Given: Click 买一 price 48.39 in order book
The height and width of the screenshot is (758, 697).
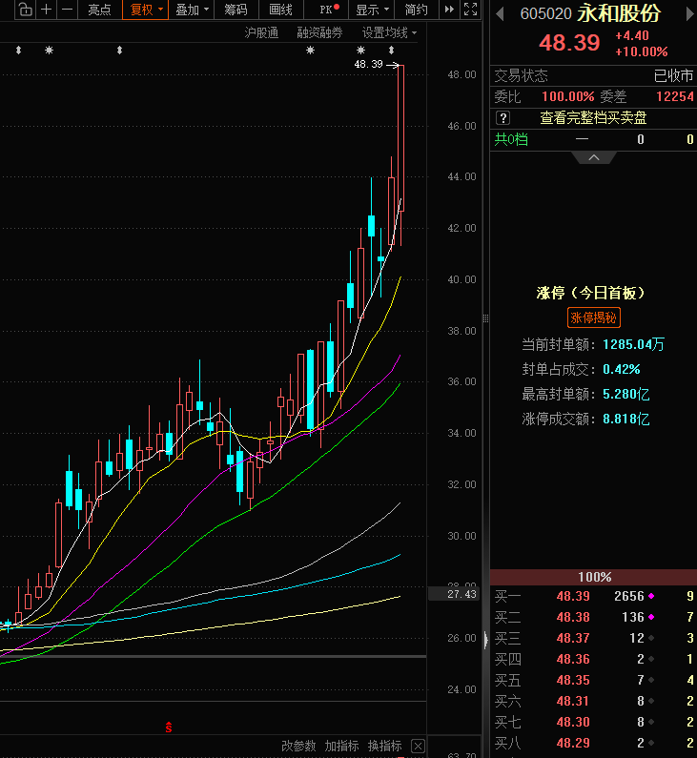Looking at the screenshot, I should [x=573, y=596].
